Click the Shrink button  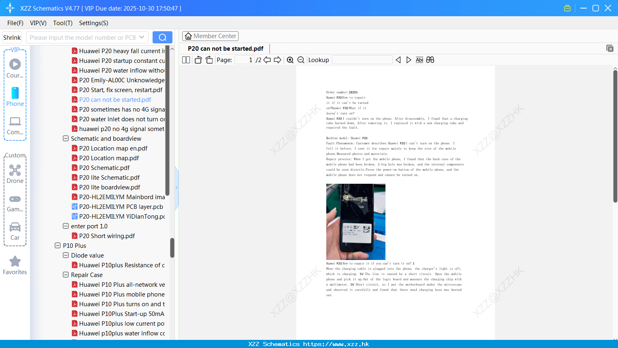point(12,37)
